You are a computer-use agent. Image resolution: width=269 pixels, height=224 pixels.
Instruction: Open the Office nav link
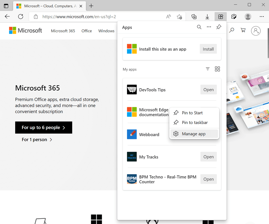tap(87, 31)
